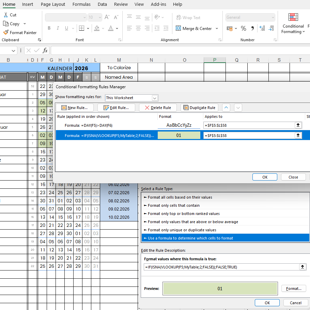310x310 pixels.
Task: Click the insert function fx icon
Action: coord(45,50)
